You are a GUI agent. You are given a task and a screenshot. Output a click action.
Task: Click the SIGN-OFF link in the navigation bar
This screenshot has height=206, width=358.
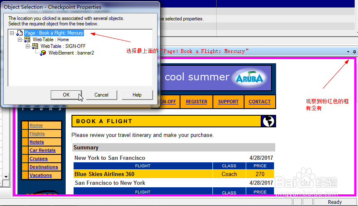click(168, 102)
